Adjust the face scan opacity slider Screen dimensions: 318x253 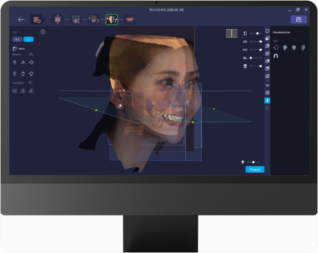256,34
